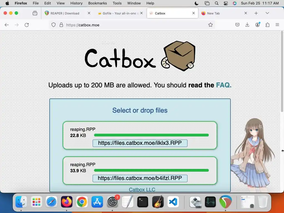Open the History menu
Viewport: 284px width, 213px height.
[x=76, y=3]
